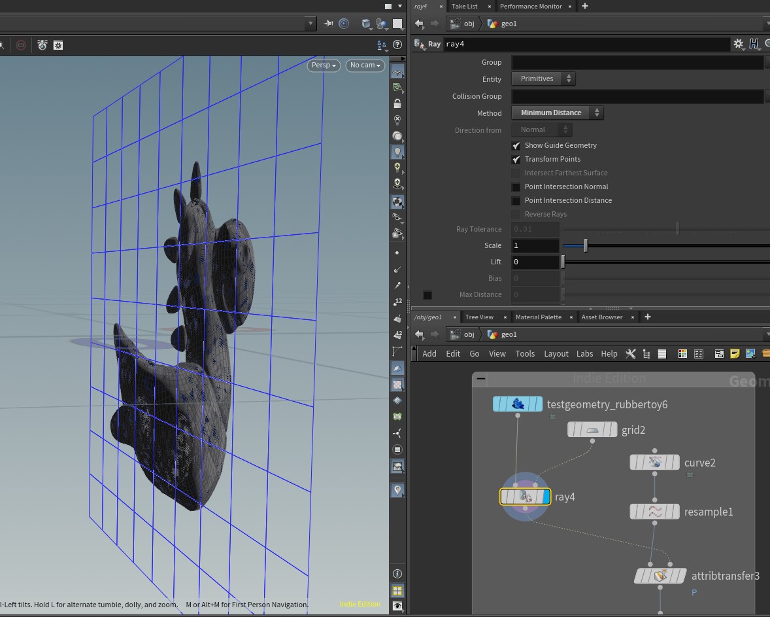Open the Entity Primitives dropdown
This screenshot has width=770, height=617.
click(x=543, y=79)
